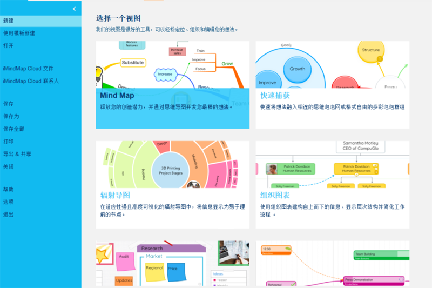
Task: Open iMindMap Cloud 文件
Action: click(40, 68)
